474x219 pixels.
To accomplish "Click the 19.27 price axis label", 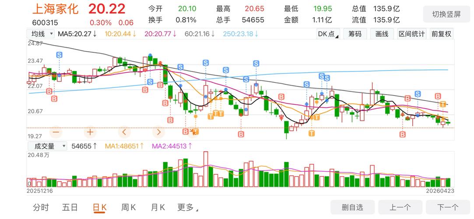I will click(35, 136).
